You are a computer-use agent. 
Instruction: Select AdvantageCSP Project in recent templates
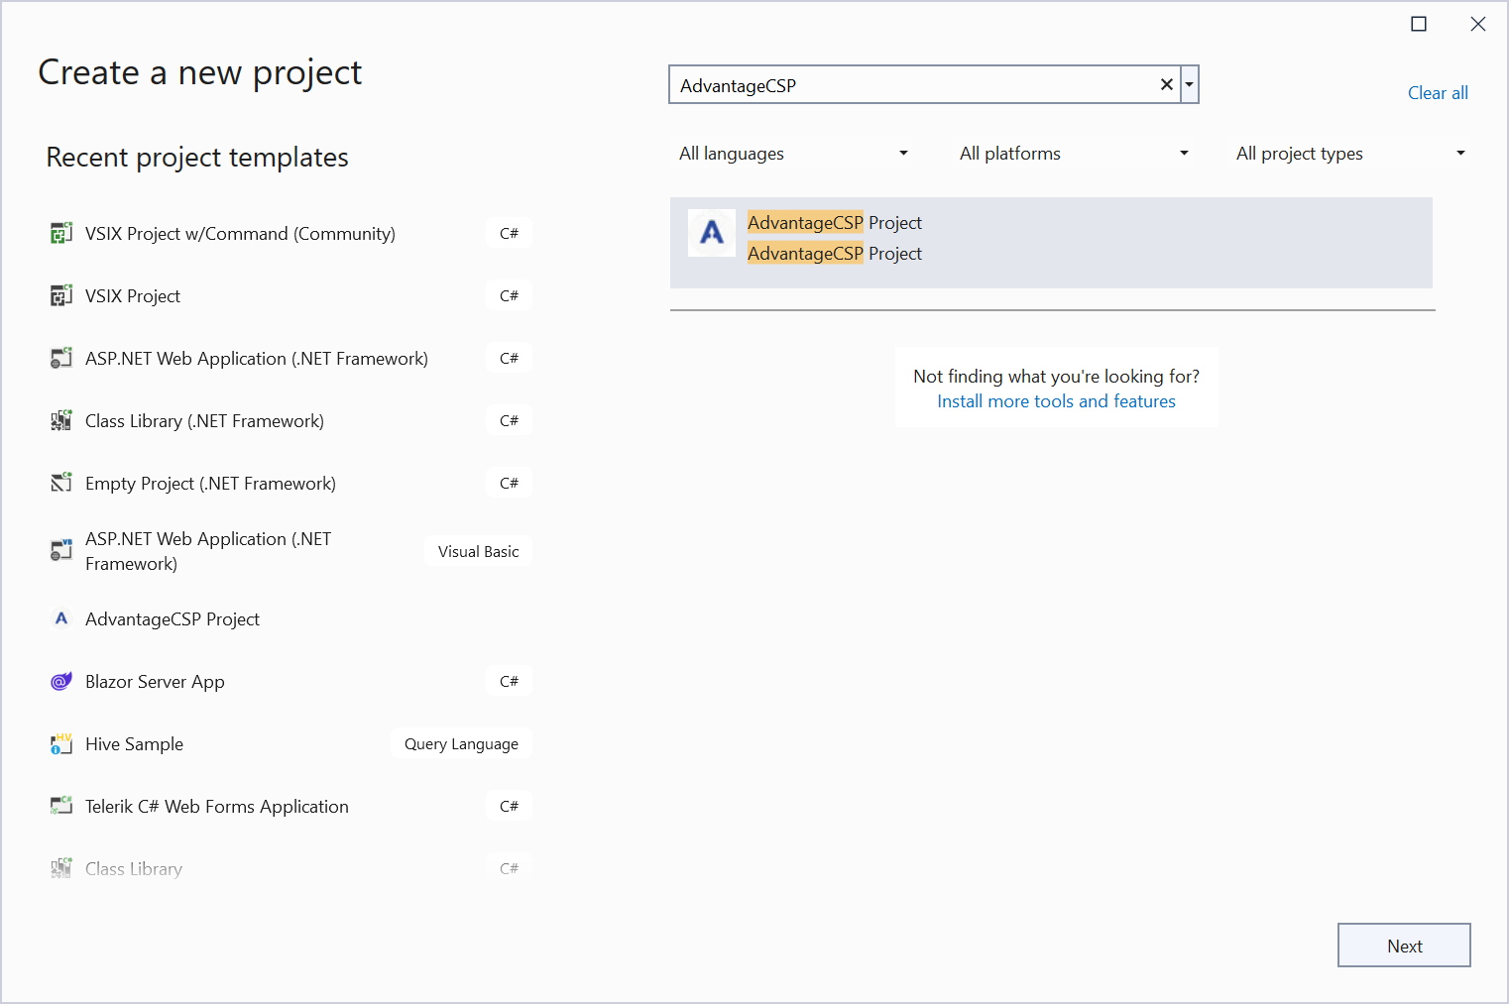[x=173, y=619]
